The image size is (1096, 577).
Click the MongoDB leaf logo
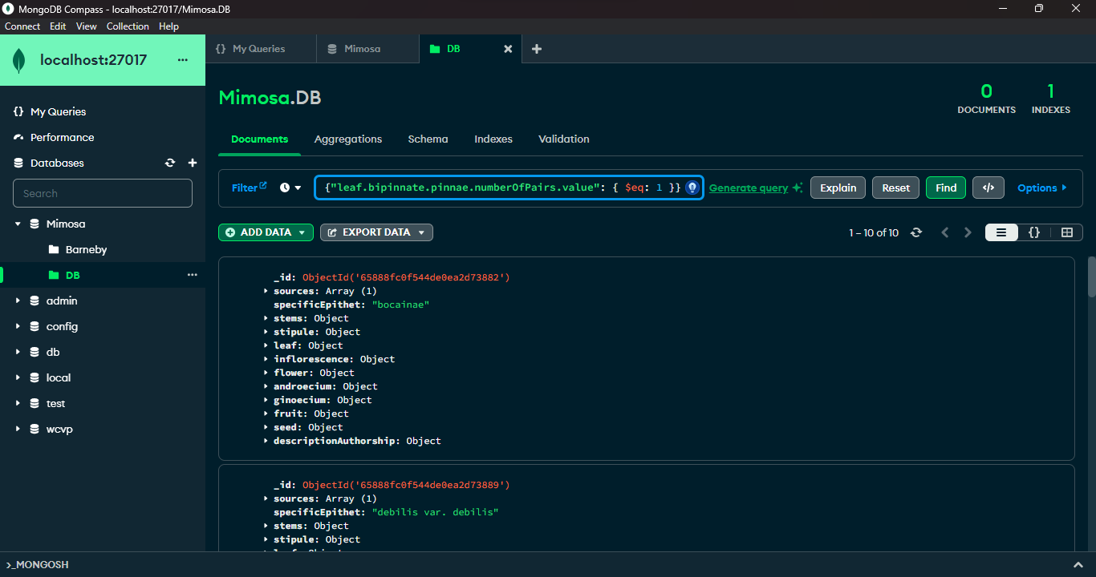click(x=19, y=61)
